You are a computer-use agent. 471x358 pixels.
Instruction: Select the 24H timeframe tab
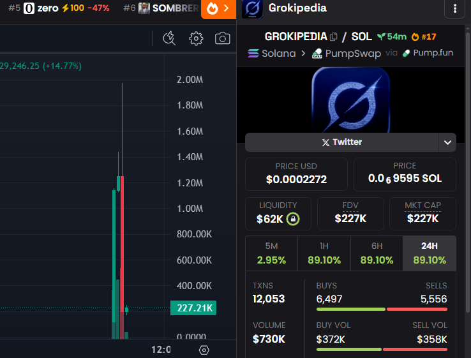(430, 253)
